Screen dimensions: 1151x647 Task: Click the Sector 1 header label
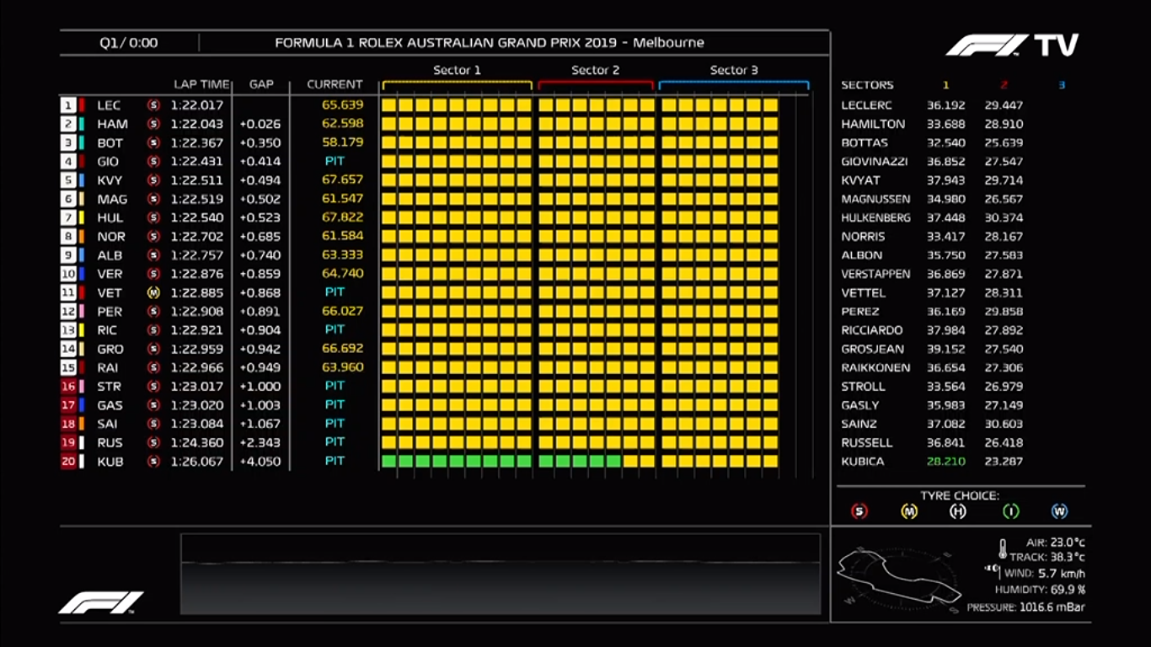coord(457,70)
